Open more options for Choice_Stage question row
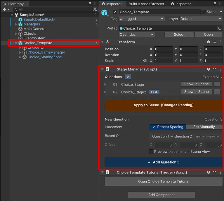The height and width of the screenshot is (201, 224). (x=217, y=84)
